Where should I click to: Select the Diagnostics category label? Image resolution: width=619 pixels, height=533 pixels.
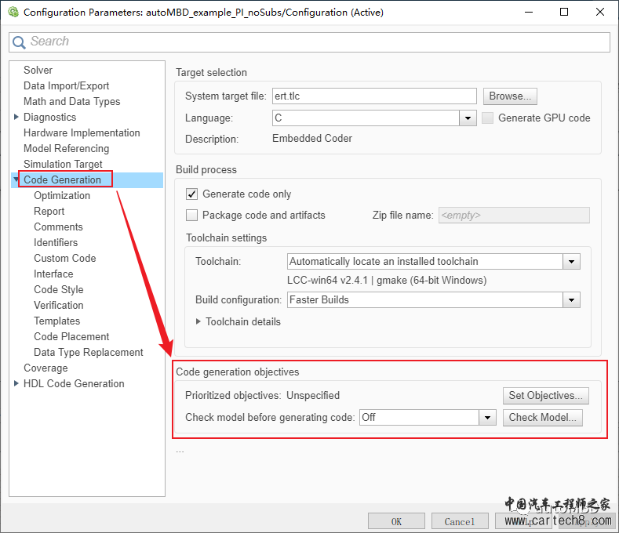click(x=49, y=117)
